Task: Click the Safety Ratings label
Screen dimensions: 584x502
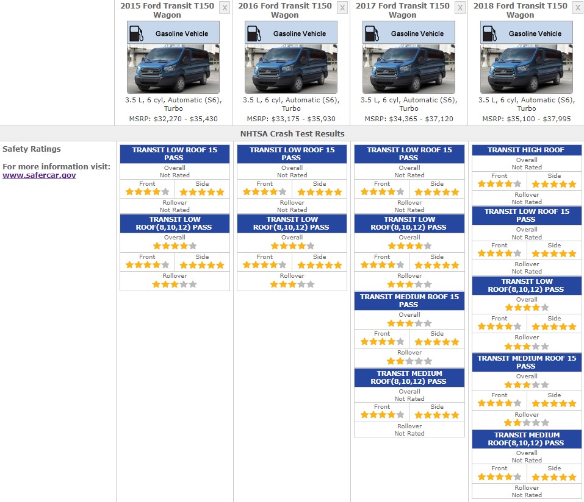Action: 32,149
